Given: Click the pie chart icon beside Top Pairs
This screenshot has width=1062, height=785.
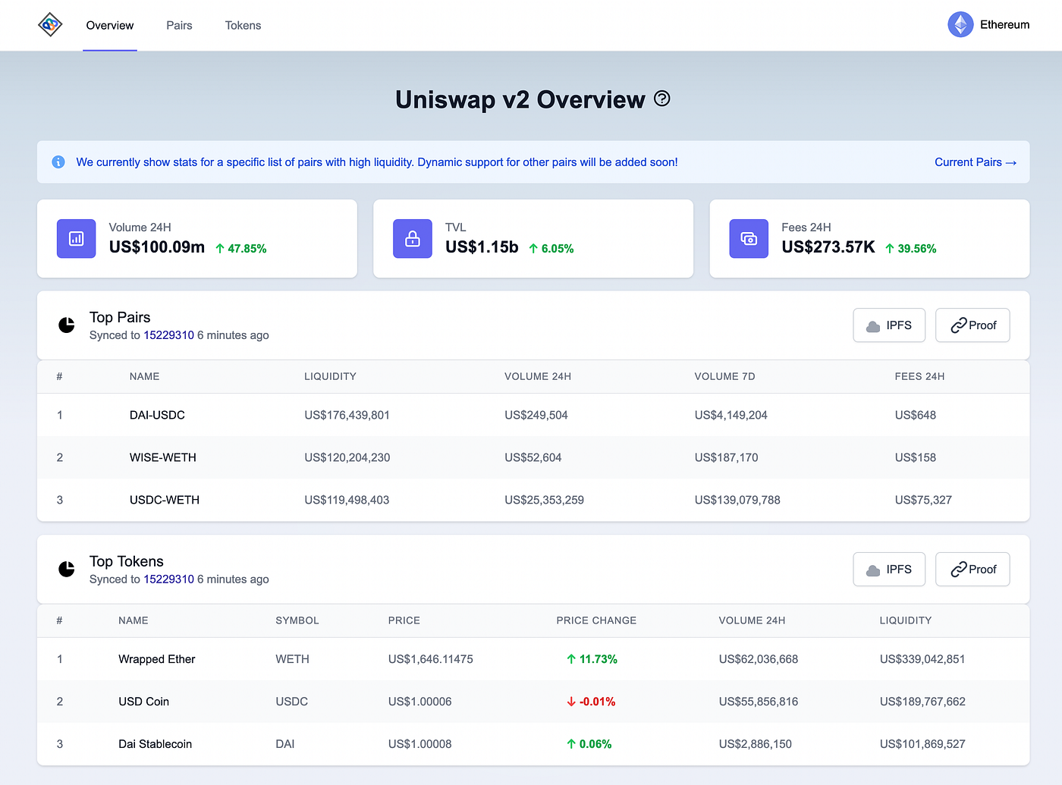Looking at the screenshot, I should click(x=67, y=325).
